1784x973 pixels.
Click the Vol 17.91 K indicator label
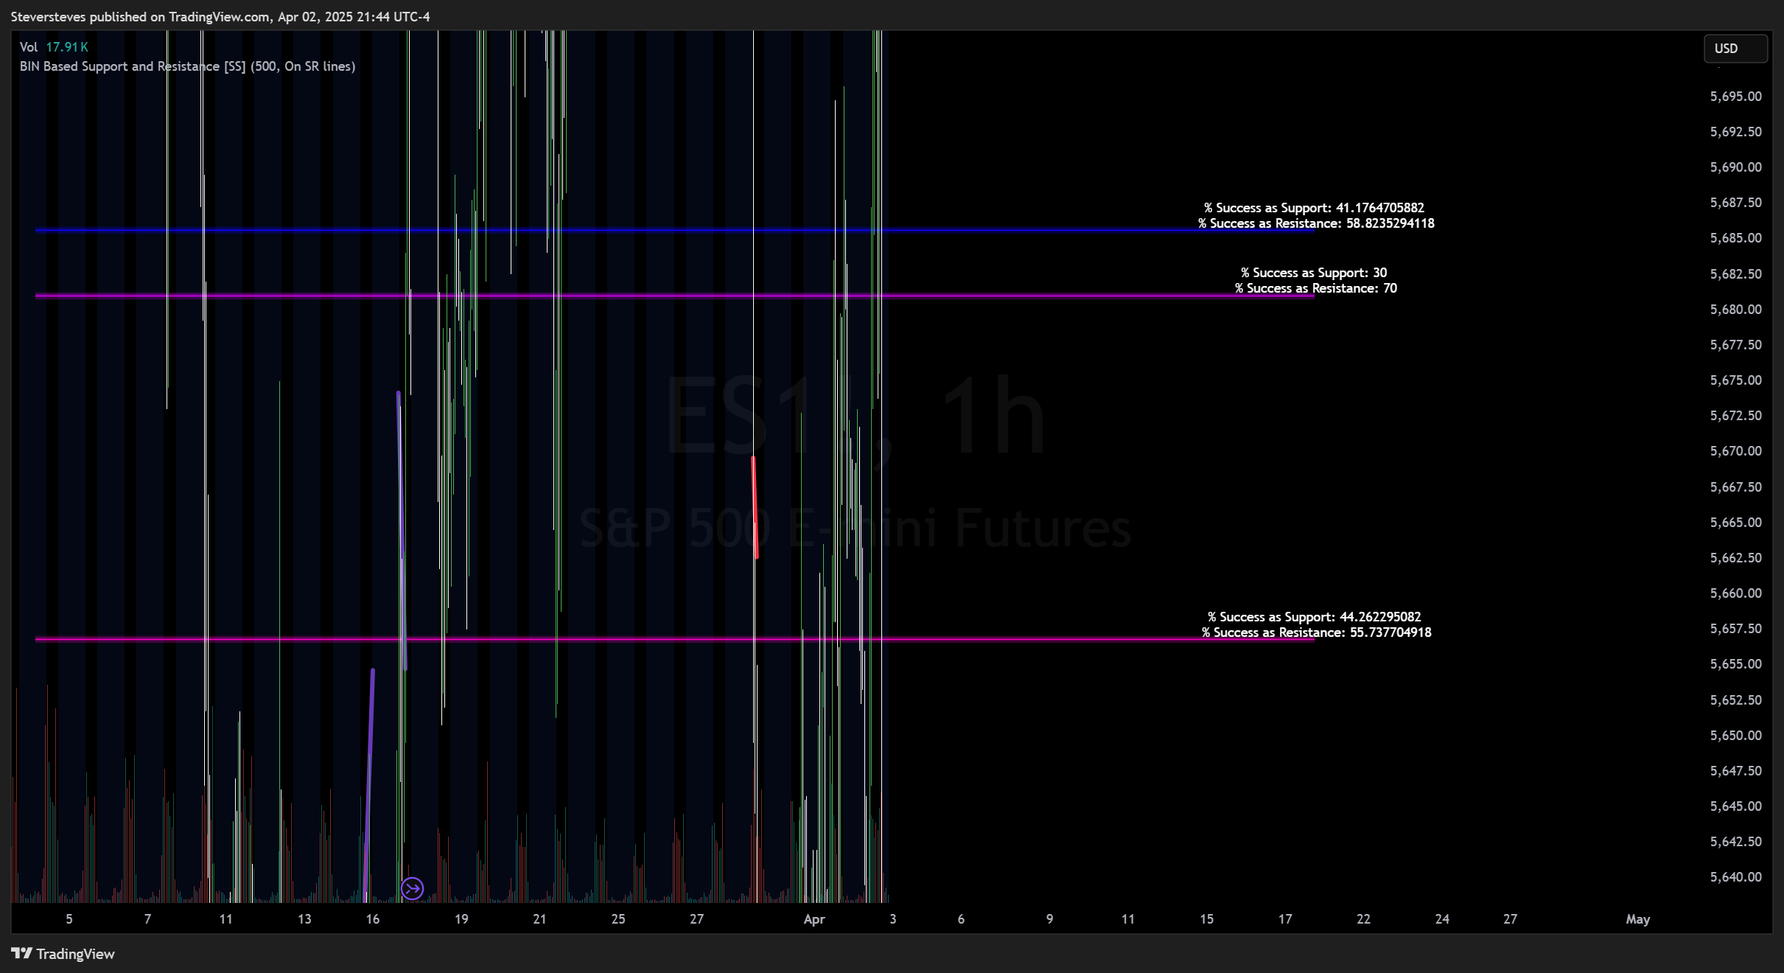pos(54,47)
